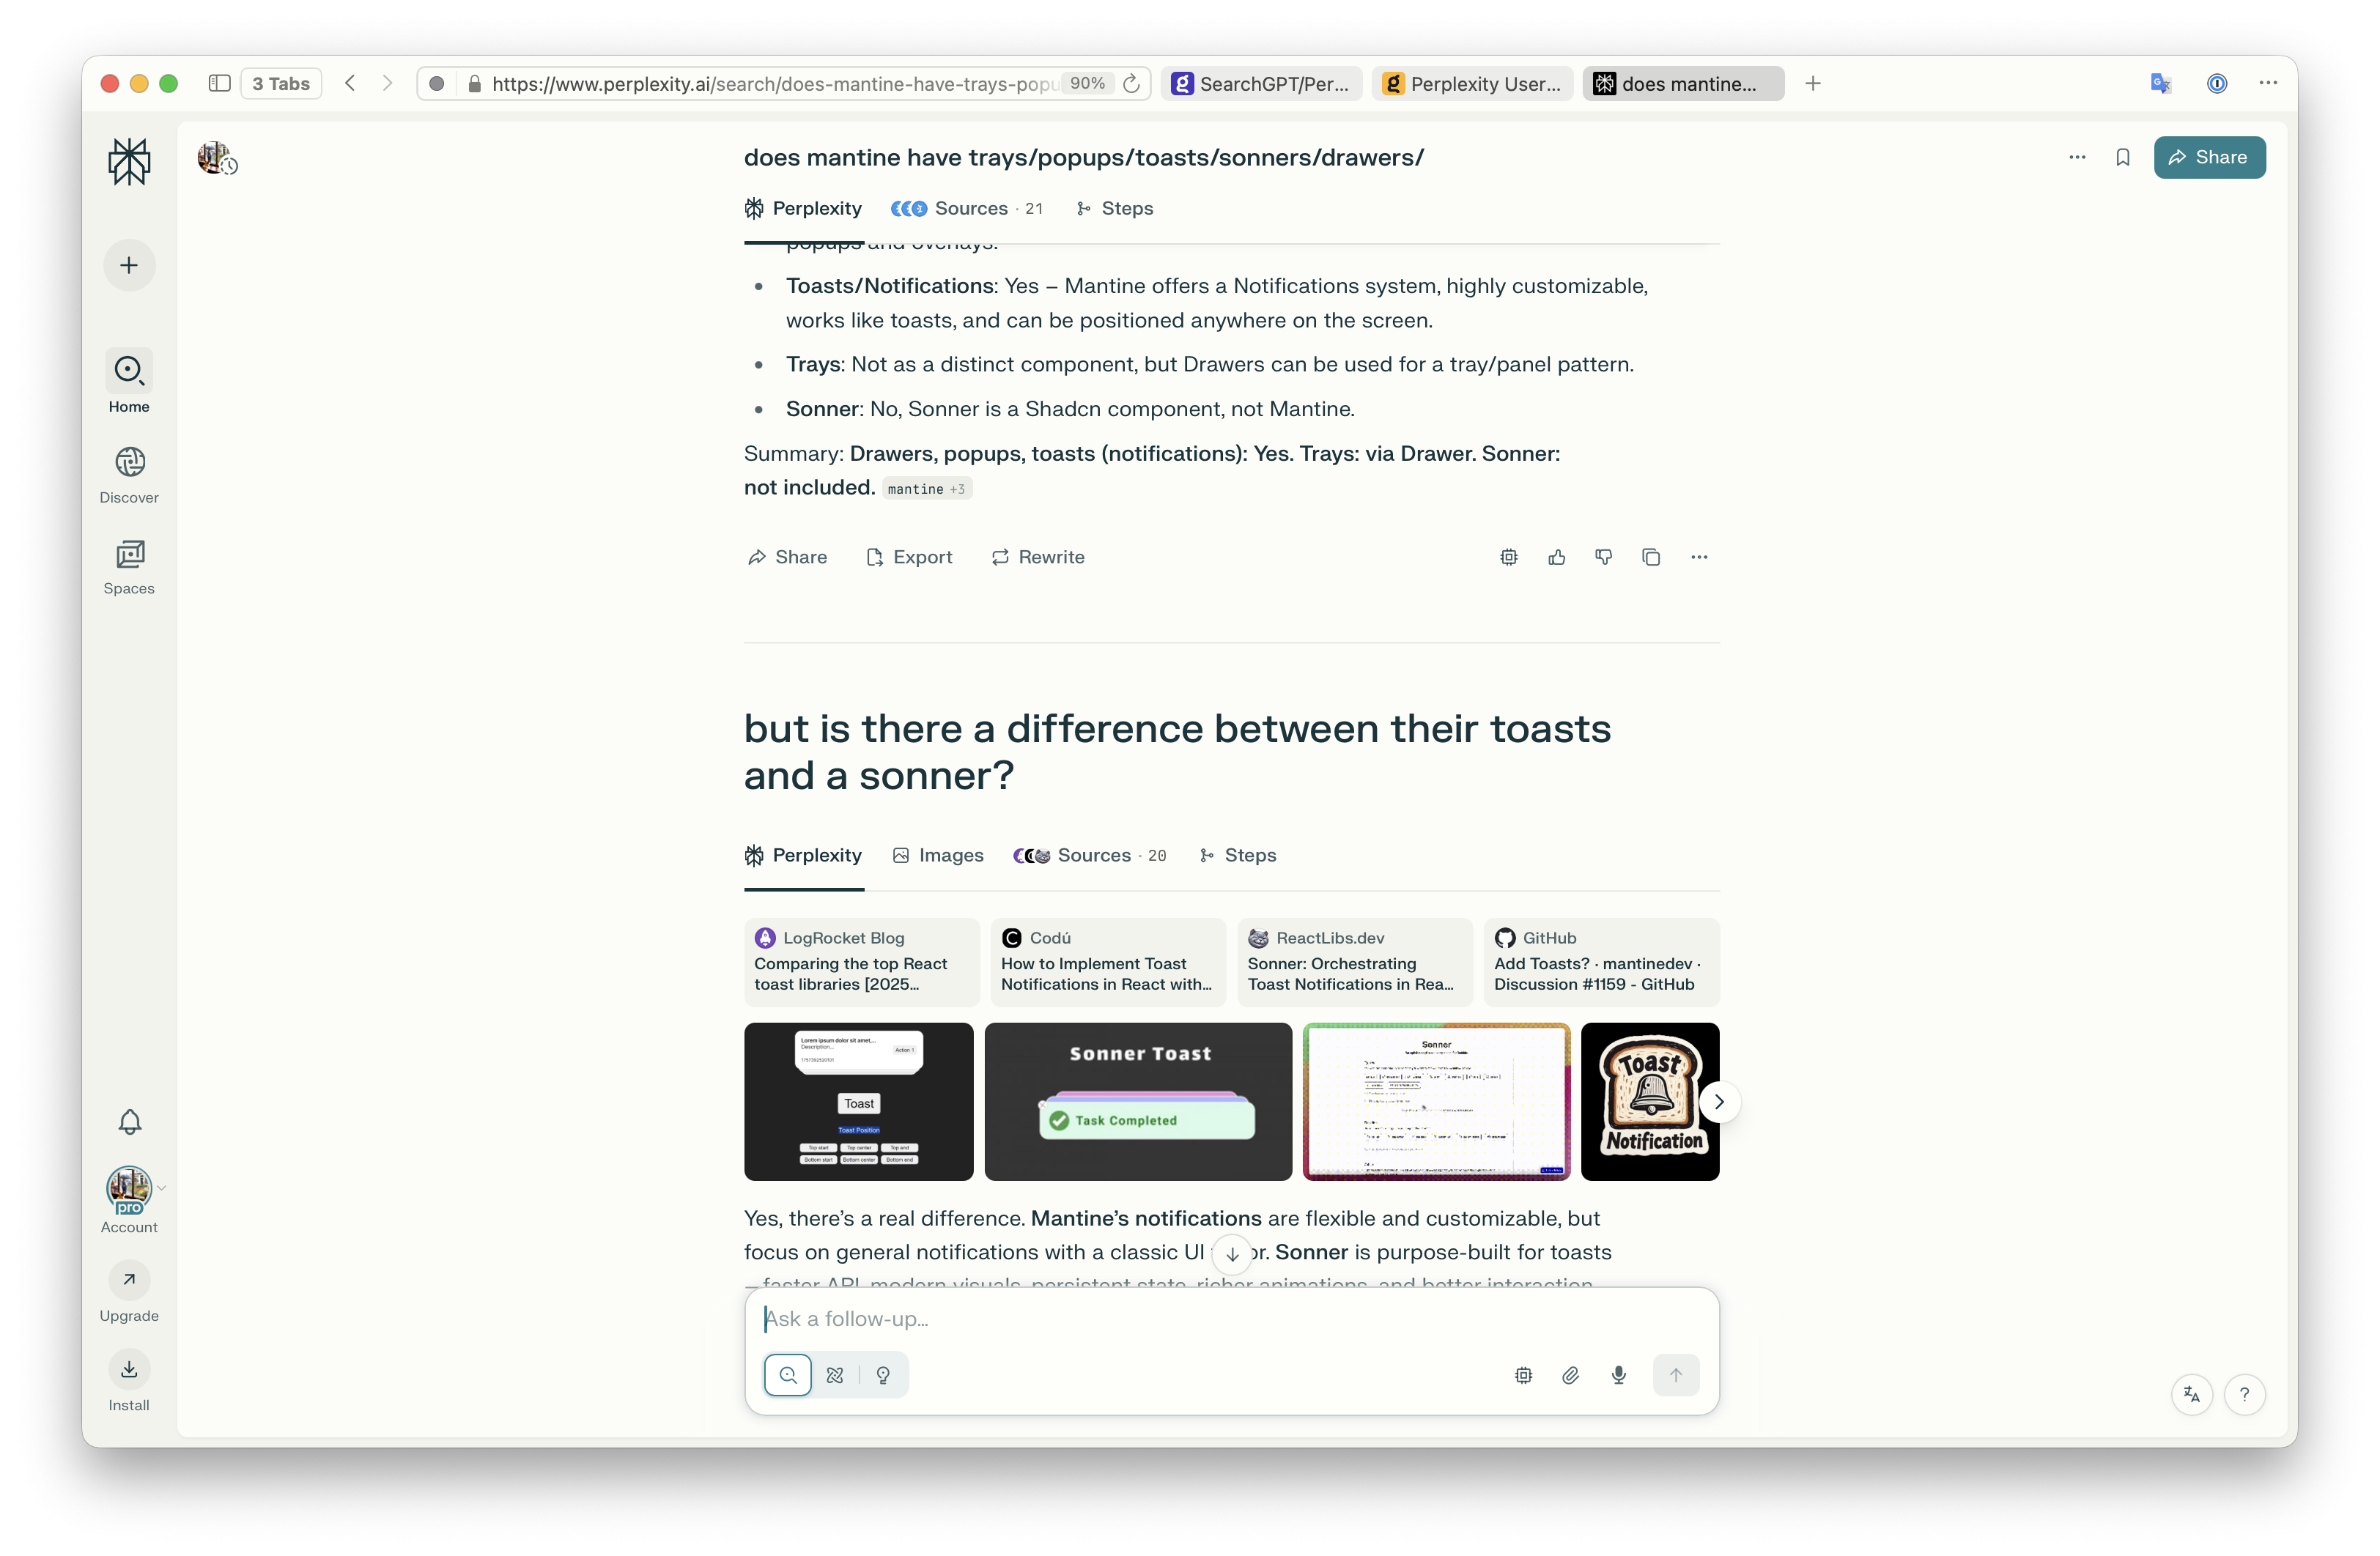Screen dimensions: 2380x1556
Task: Open the thread options three-dot menu at top
Action: 2077,157
